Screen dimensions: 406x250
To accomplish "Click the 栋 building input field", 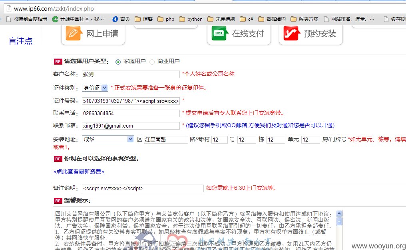I will [247, 140].
